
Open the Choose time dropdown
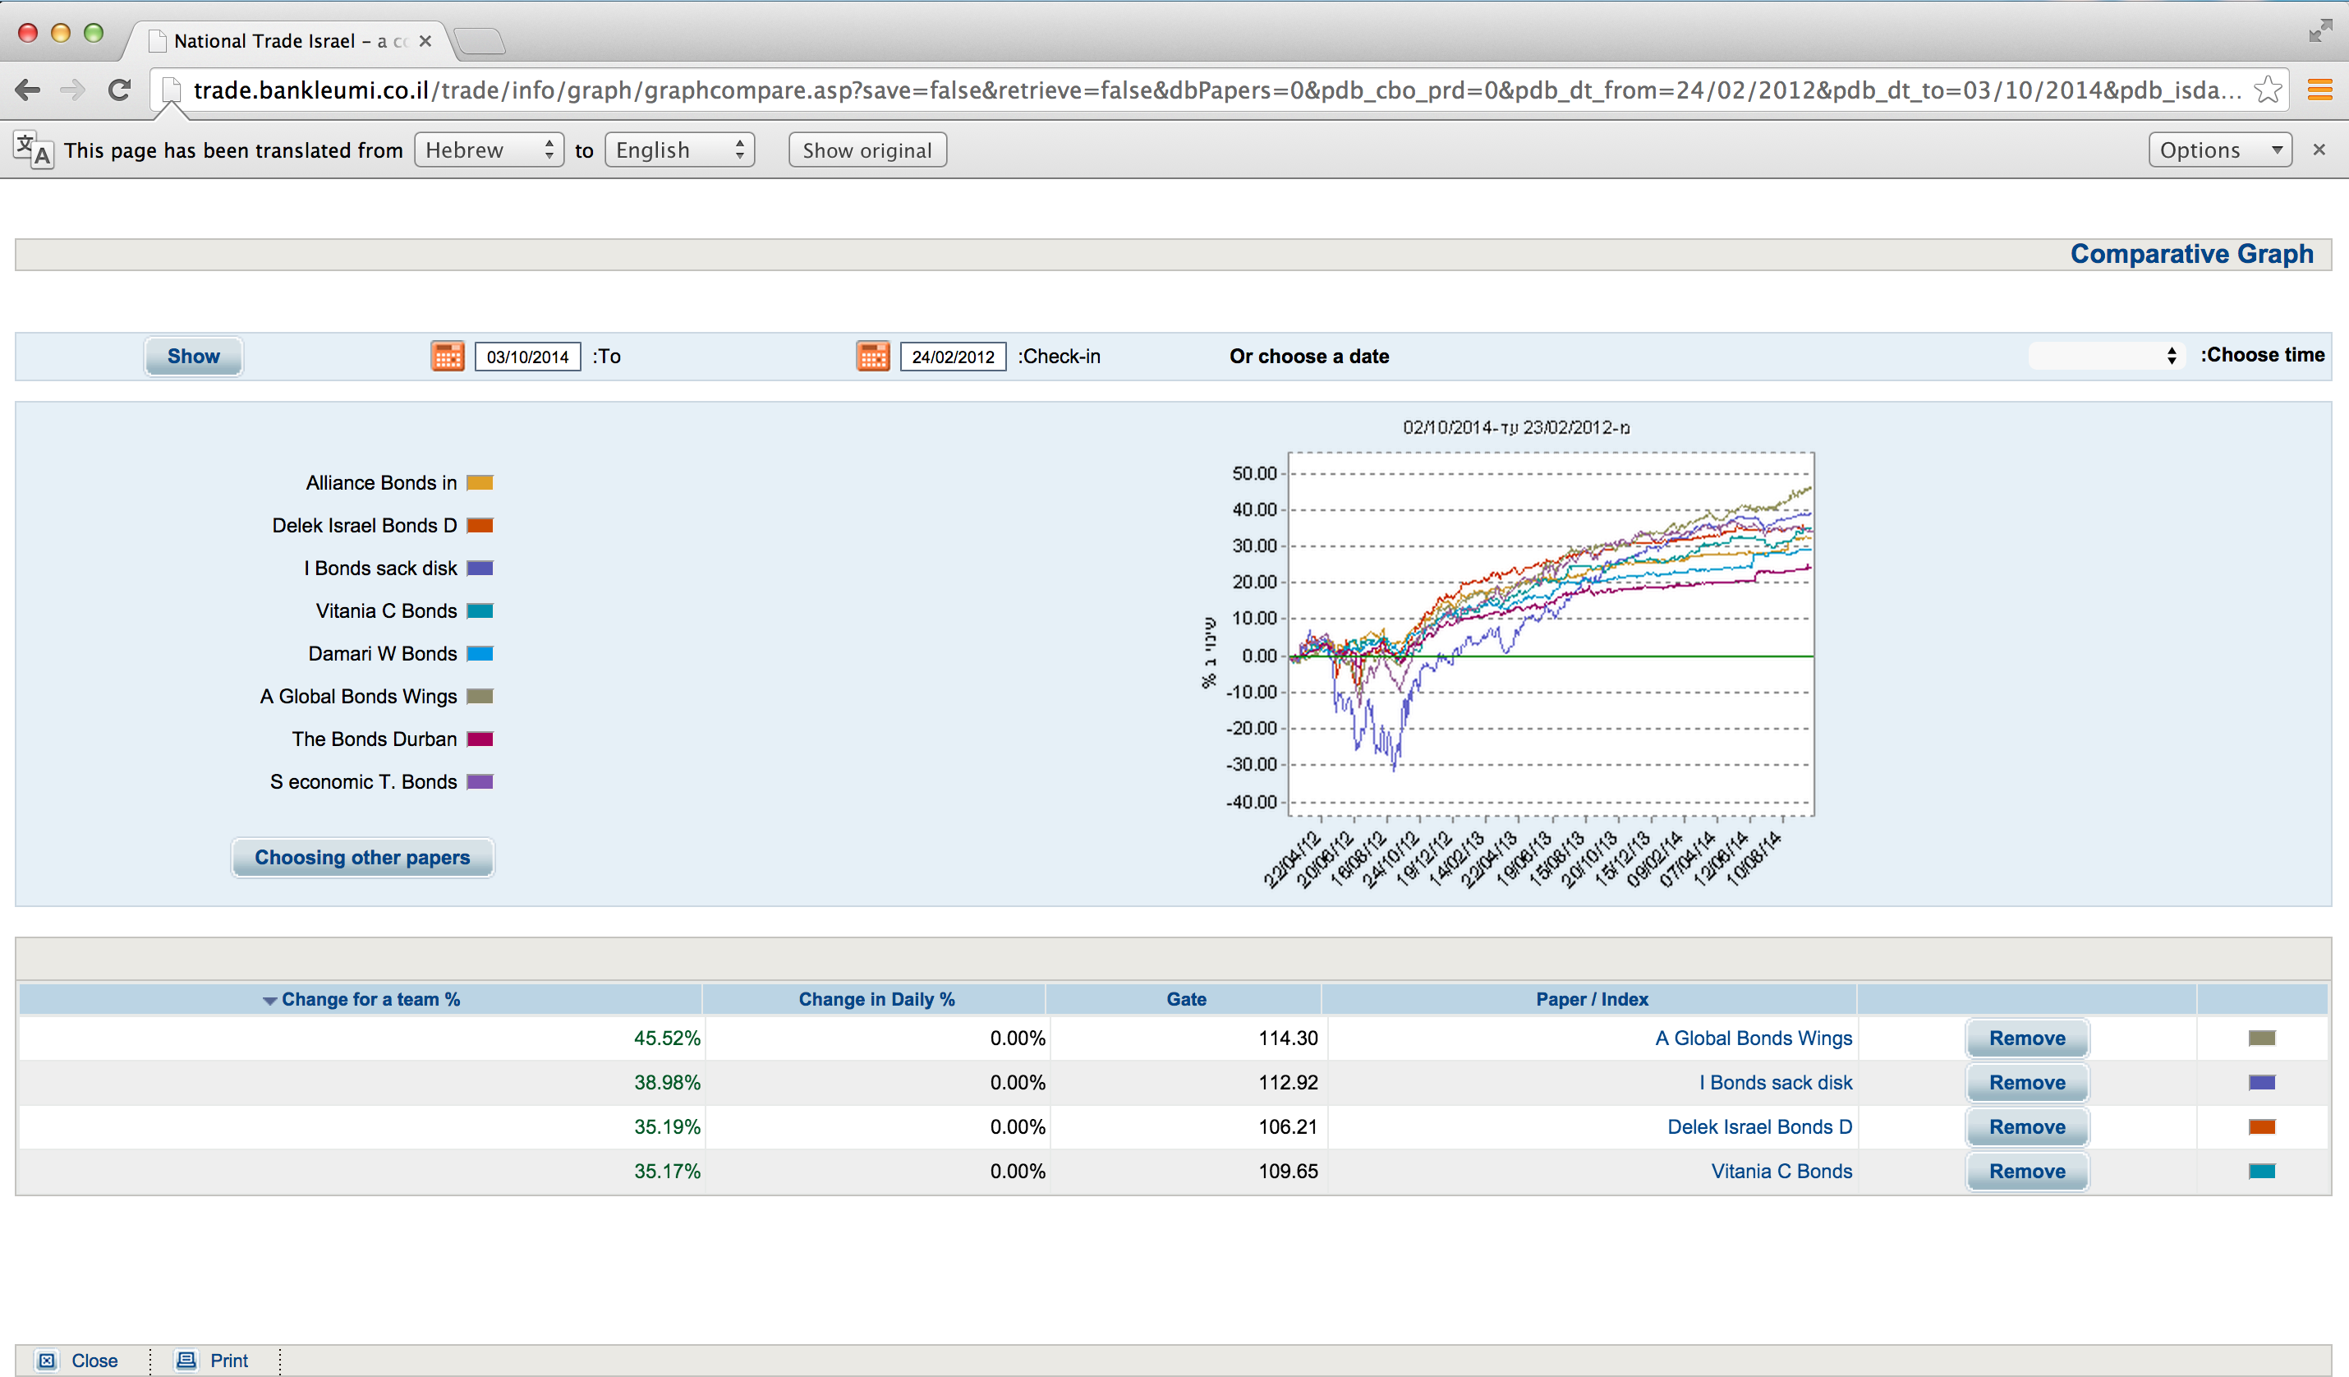[x=2108, y=355]
